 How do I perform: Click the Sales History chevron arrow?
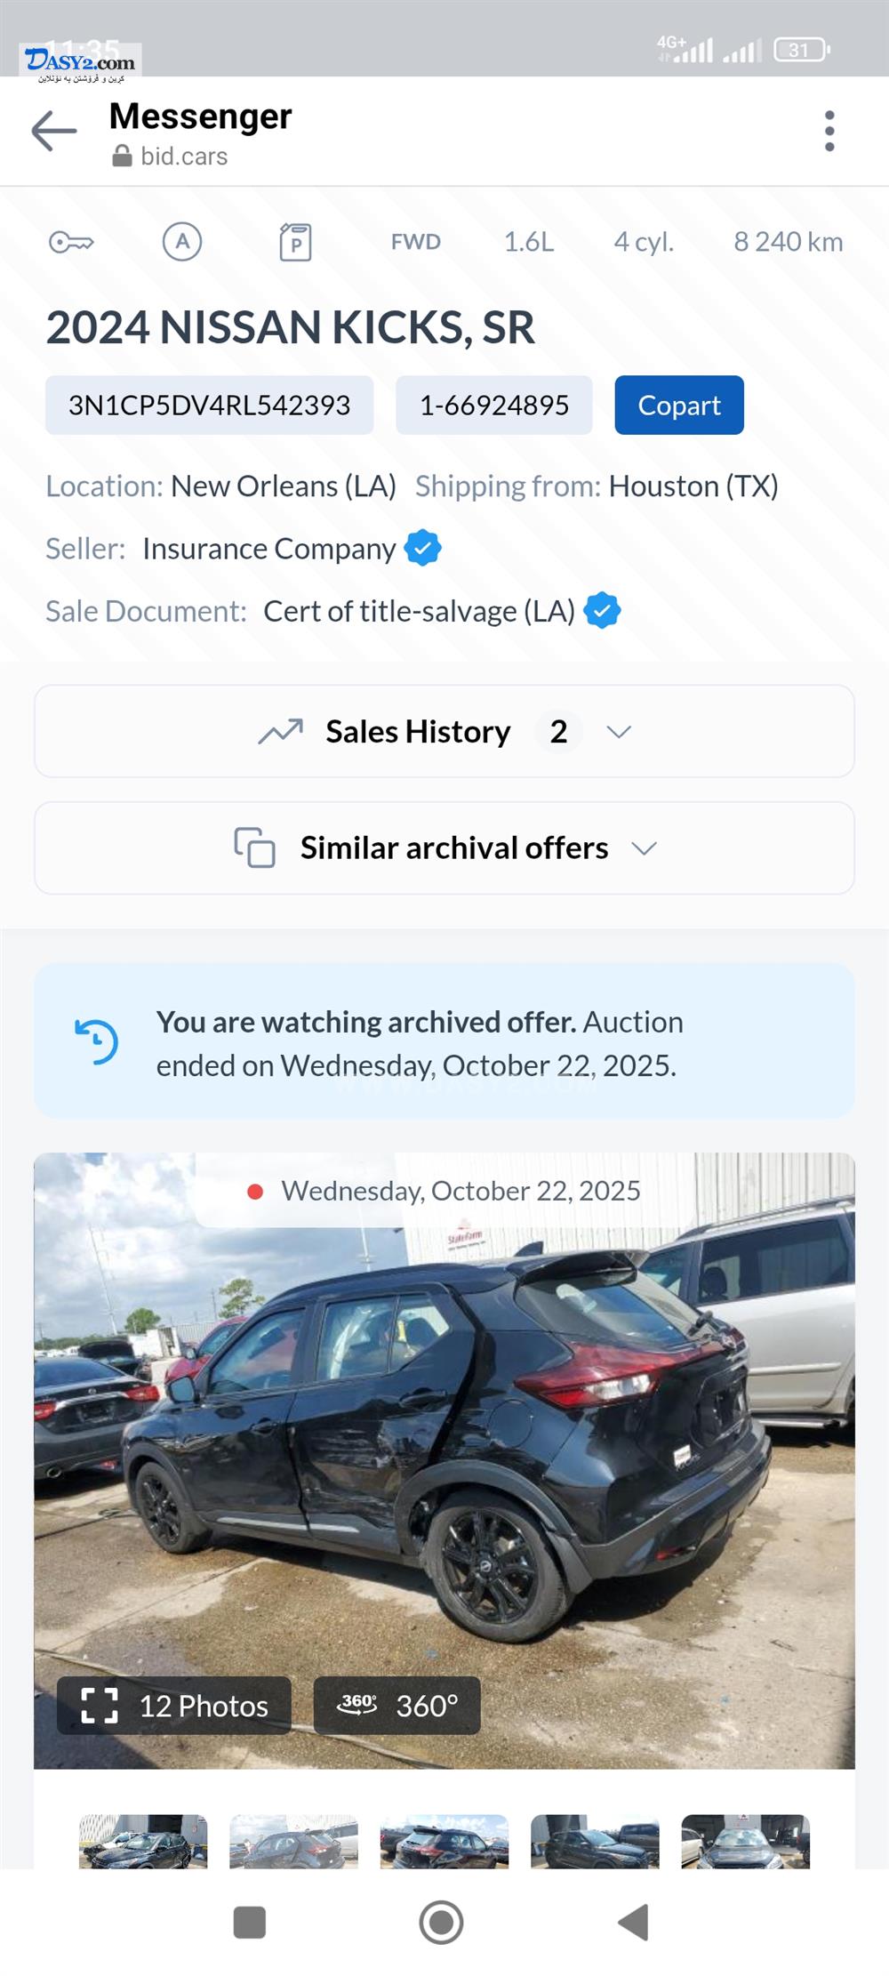619,732
